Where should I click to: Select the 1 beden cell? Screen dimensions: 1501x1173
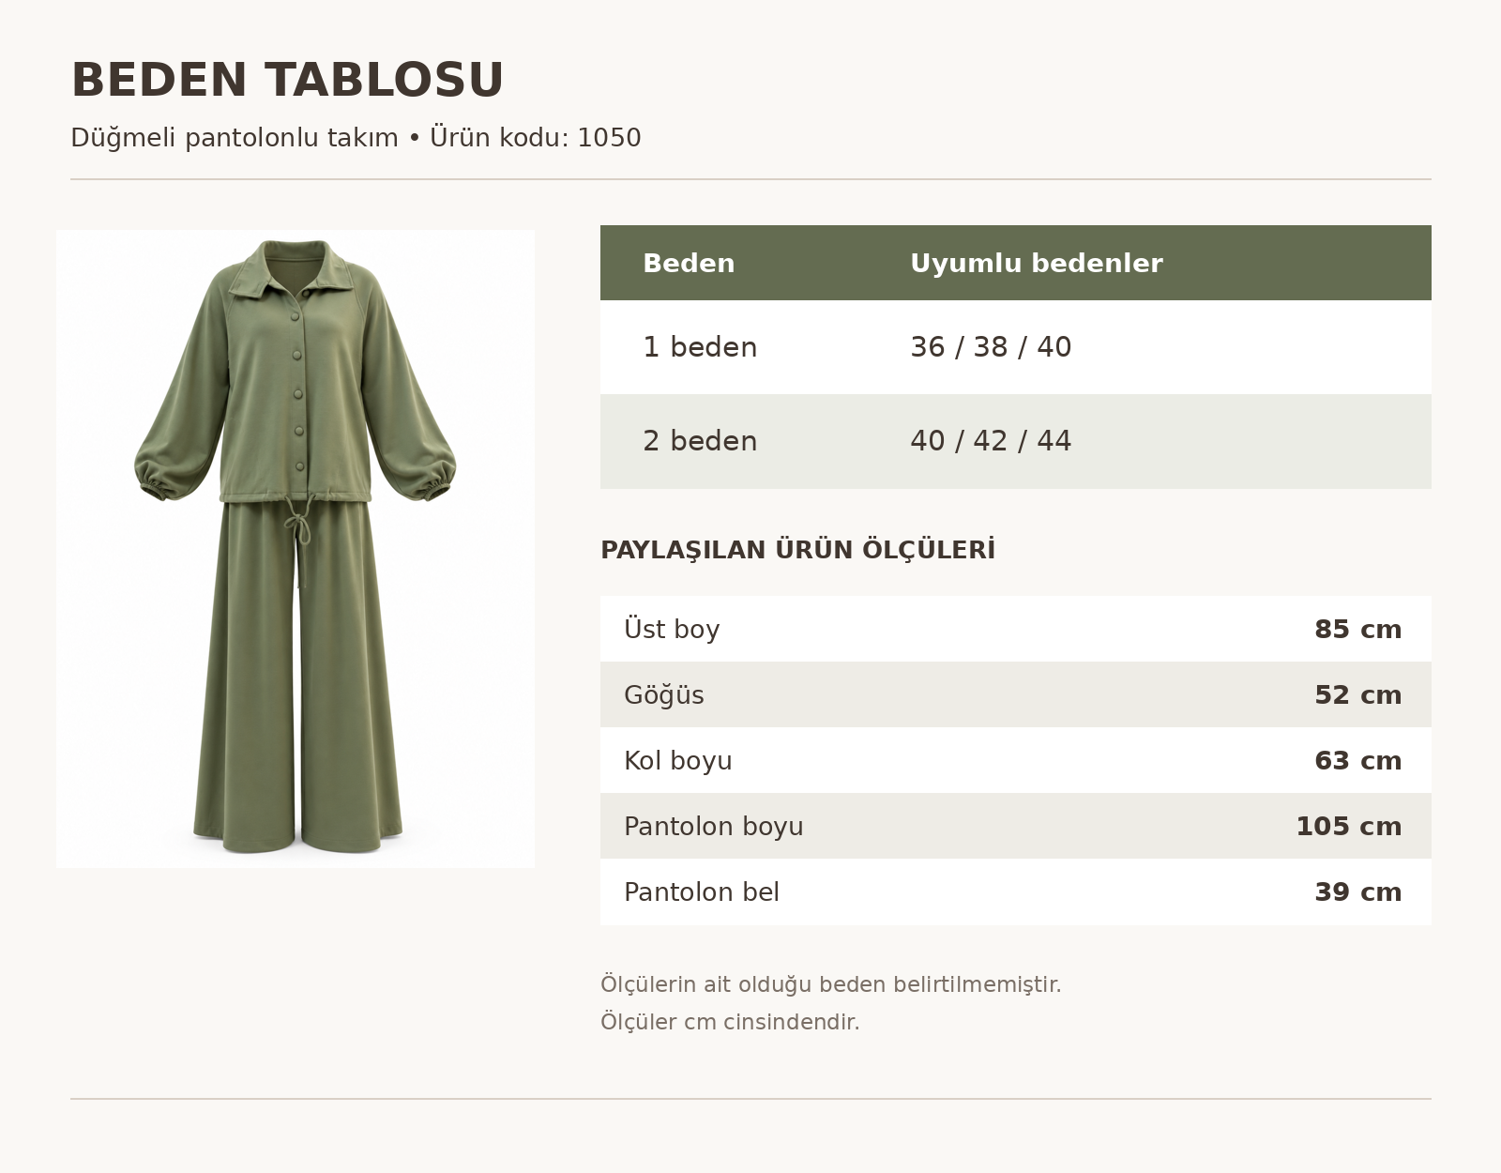[x=700, y=347]
